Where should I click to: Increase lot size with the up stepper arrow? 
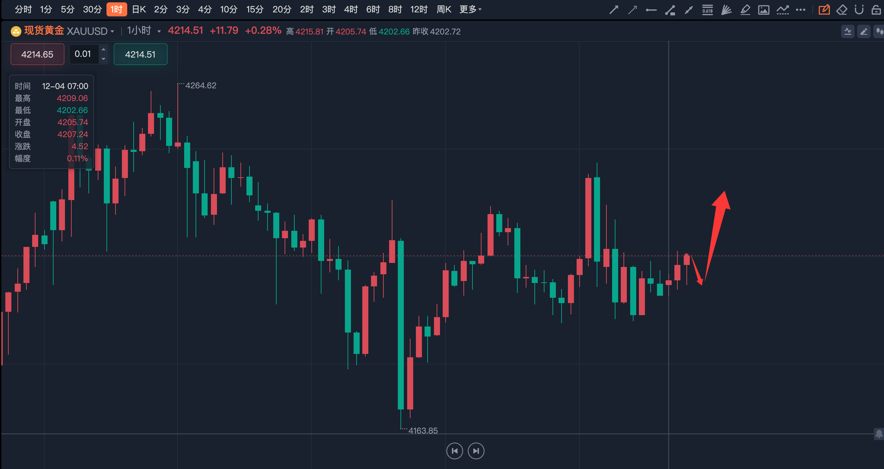pos(103,50)
